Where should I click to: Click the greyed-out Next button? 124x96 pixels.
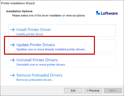113,91
